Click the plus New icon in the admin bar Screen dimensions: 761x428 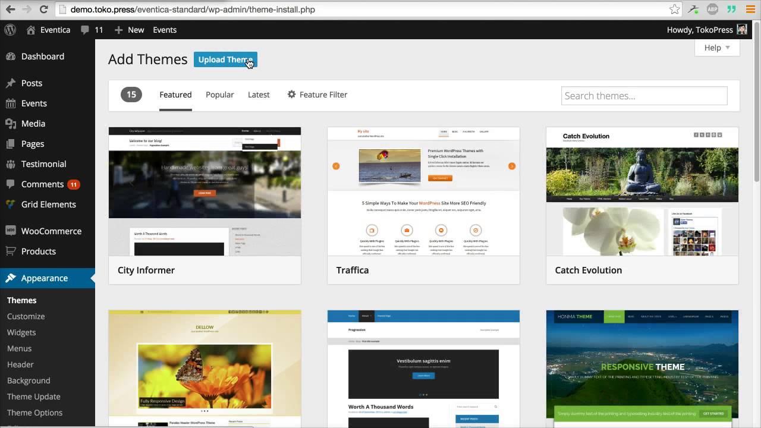coord(118,30)
